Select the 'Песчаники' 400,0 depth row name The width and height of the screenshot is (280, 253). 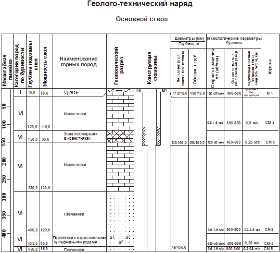(74, 214)
